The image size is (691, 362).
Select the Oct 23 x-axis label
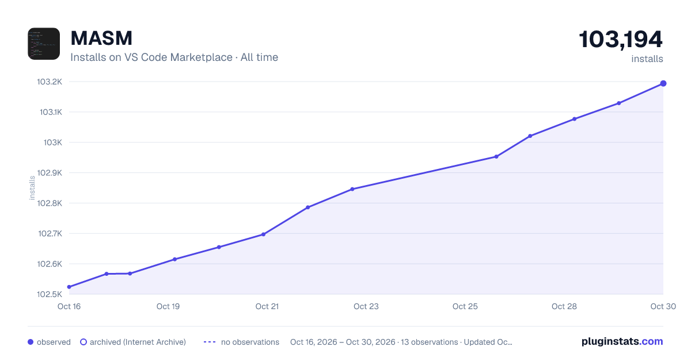point(366,306)
